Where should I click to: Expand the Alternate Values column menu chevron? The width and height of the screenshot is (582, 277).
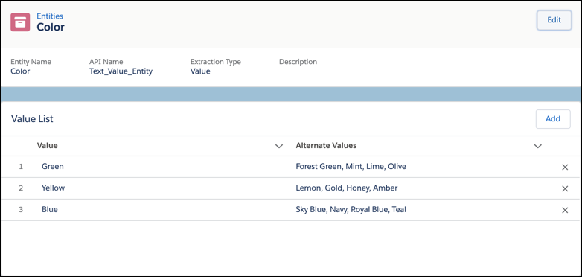point(537,146)
